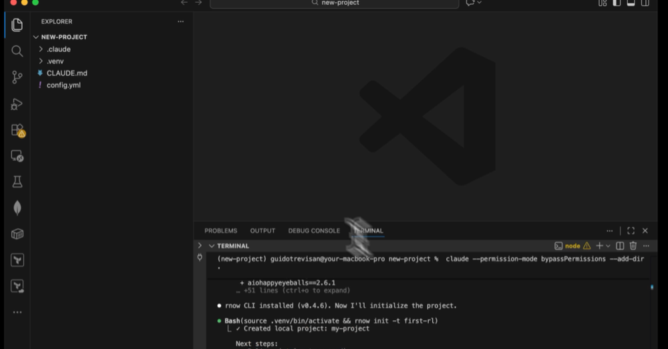
Task: Collapse the TERMINAL section chevron
Action: [x=211, y=246]
